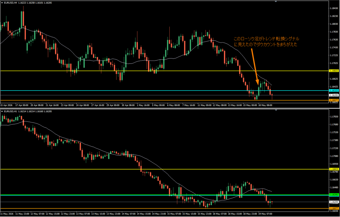The image size is (340, 217).
Task: Click the 19 May 07:00 time label
Action: (265, 214)
